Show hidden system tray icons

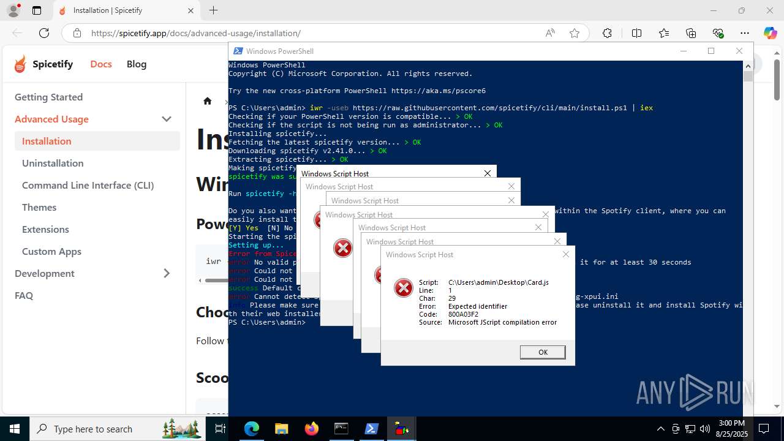[x=660, y=429]
